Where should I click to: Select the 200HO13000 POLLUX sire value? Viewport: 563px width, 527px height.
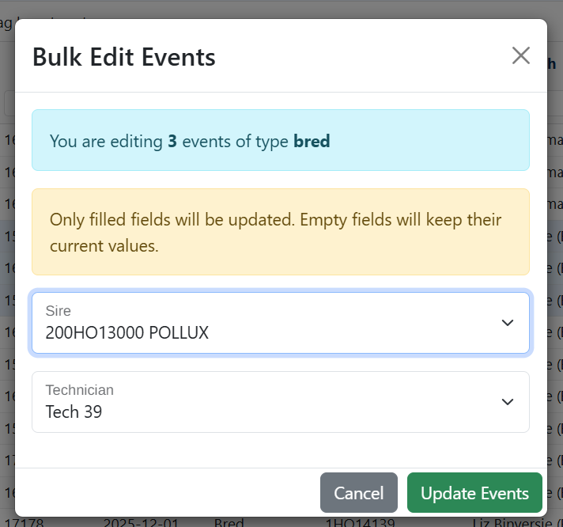[127, 332]
